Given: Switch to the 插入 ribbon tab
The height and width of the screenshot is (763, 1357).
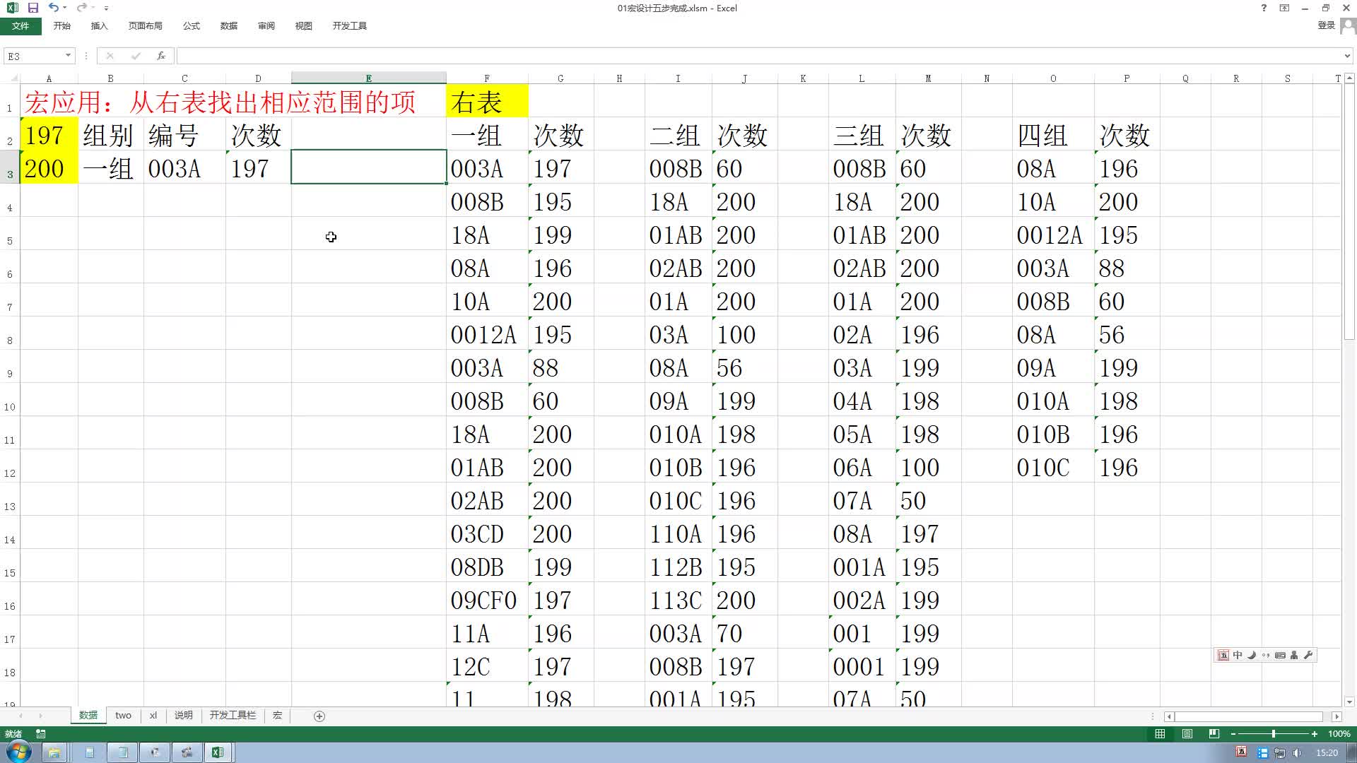Looking at the screenshot, I should point(100,26).
